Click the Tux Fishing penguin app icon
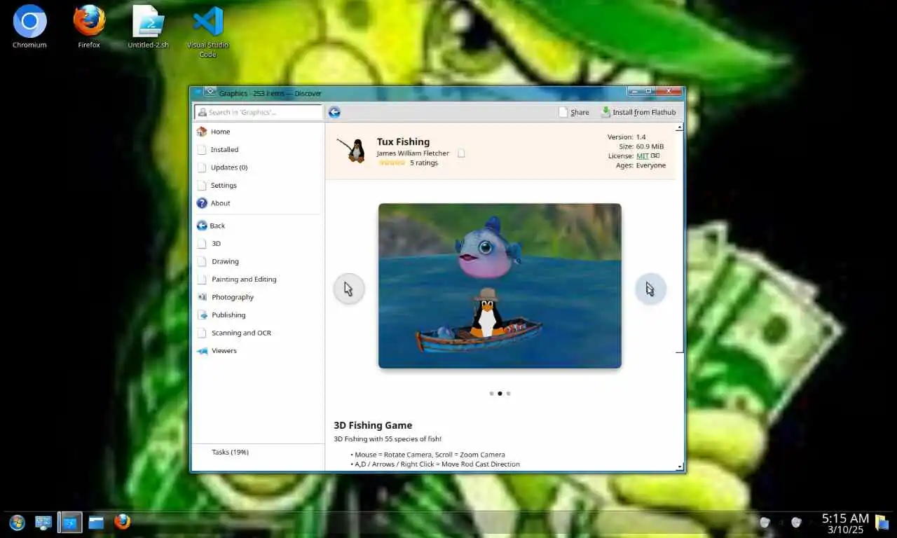The width and height of the screenshot is (897, 538). point(353,149)
